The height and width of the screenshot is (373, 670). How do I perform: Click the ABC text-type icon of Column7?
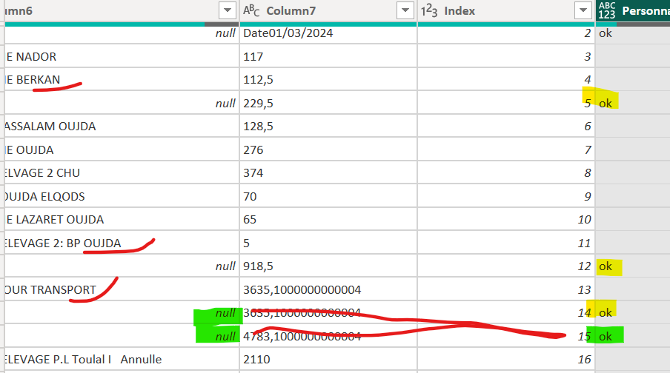pos(251,10)
